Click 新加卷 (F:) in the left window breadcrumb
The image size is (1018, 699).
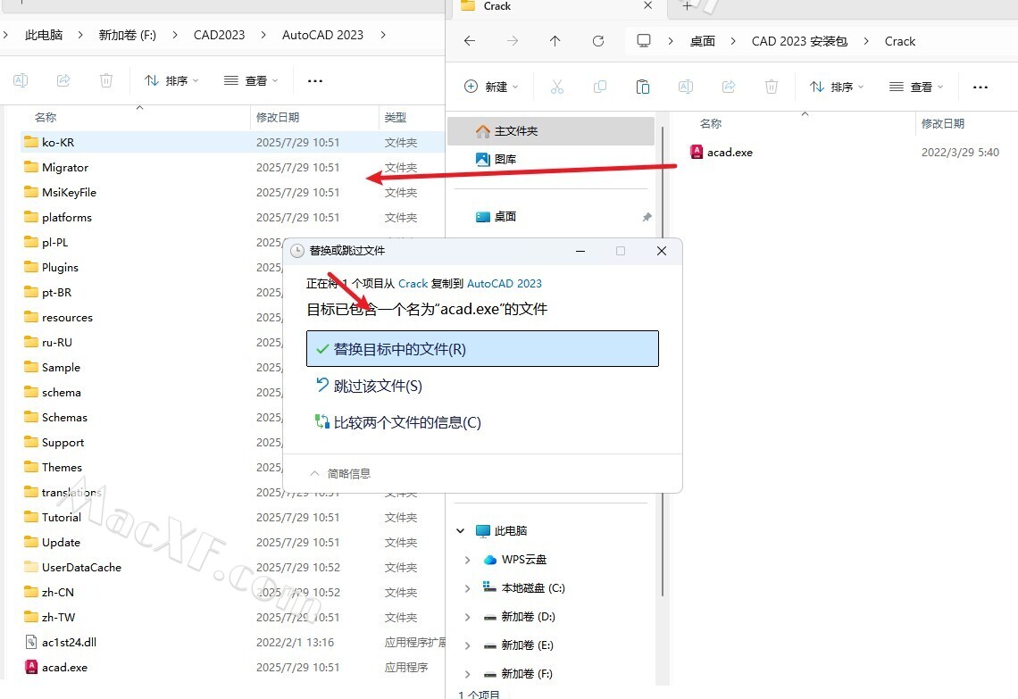127,35
